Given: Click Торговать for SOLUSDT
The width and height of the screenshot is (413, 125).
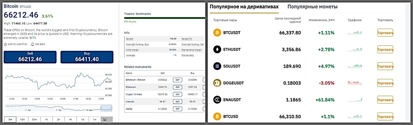Looking at the screenshot, I should tap(385, 66).
